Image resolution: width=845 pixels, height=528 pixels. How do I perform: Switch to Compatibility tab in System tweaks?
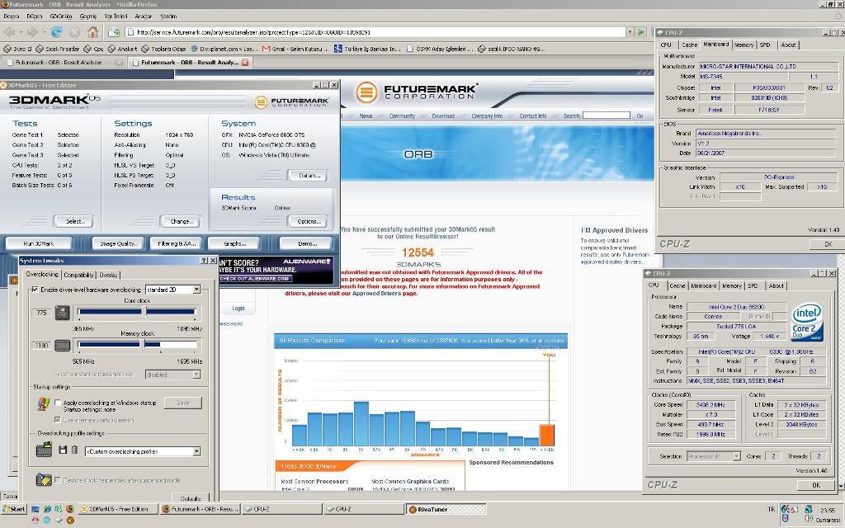[78, 275]
